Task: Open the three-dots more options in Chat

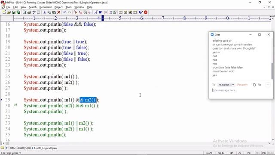Action: (268, 85)
